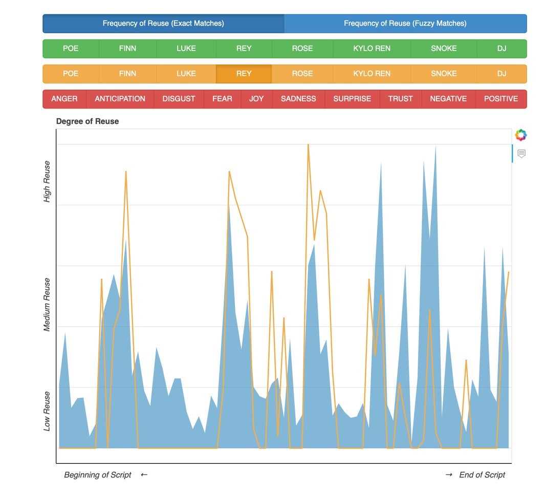Toggle the orange KYLO REN button

[371, 74]
